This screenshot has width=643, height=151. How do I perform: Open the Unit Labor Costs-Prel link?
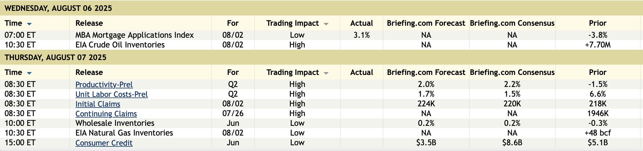click(x=111, y=94)
